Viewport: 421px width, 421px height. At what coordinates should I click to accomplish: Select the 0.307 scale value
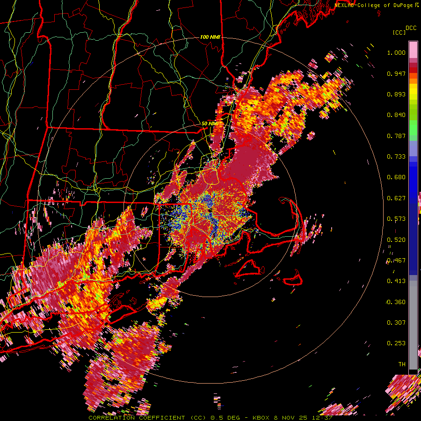click(396, 323)
